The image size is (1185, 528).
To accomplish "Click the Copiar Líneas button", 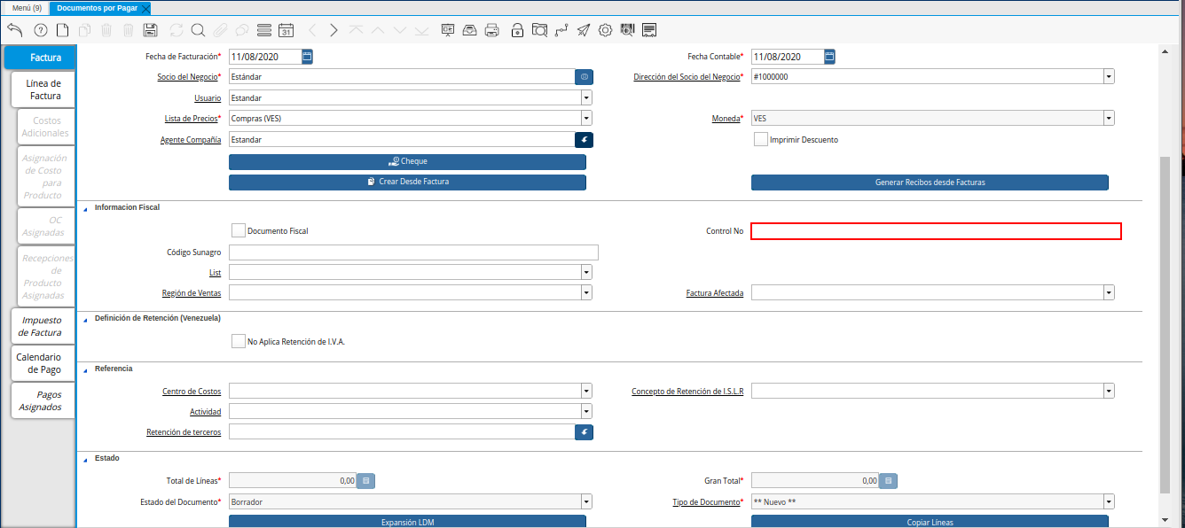I will click(930, 522).
